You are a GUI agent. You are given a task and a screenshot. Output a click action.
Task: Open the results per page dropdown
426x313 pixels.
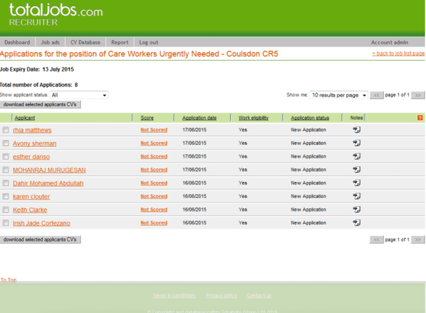pyautogui.click(x=339, y=95)
